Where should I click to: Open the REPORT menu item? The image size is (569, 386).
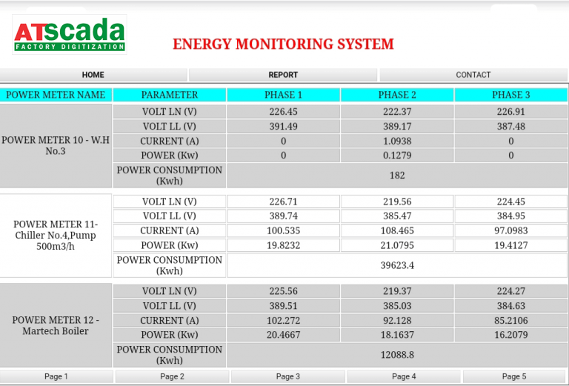(283, 75)
